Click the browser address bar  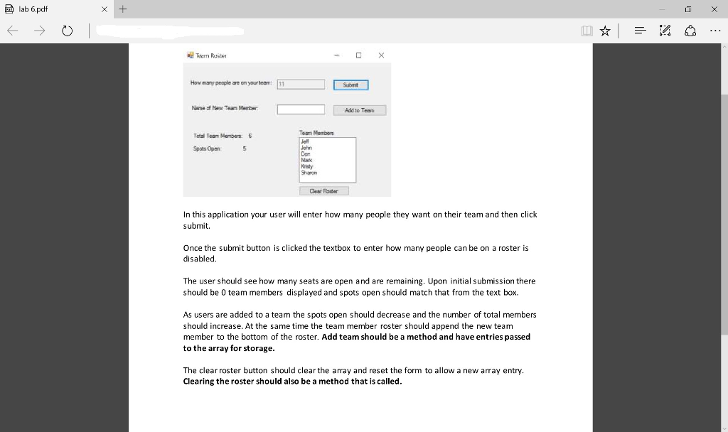tap(171, 31)
